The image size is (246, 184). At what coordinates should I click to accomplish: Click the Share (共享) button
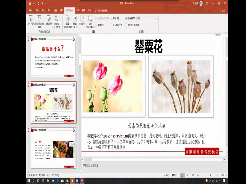(222, 10)
